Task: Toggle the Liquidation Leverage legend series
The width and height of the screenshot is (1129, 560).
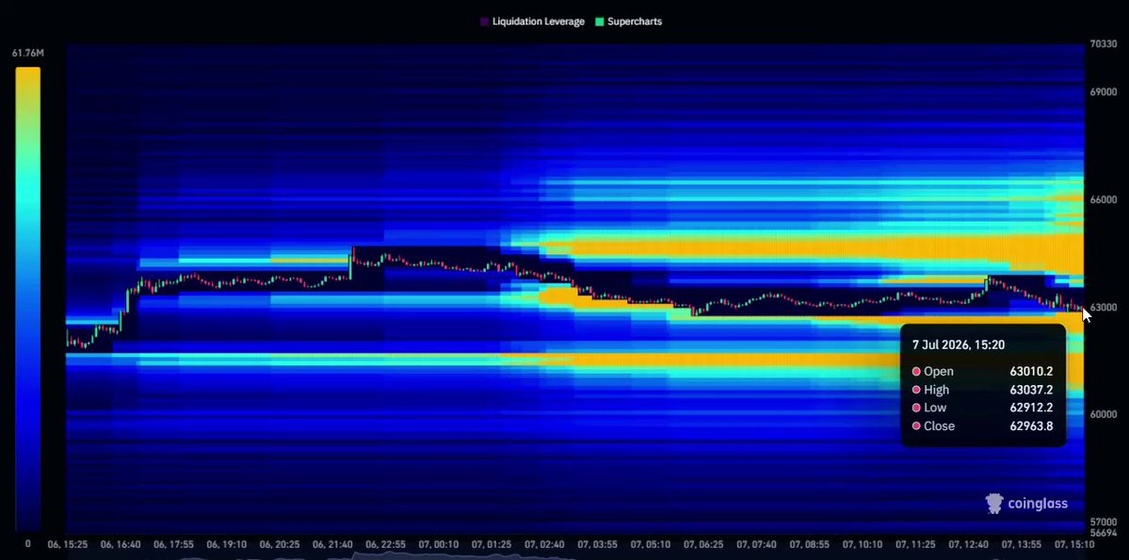Action: coord(532,22)
